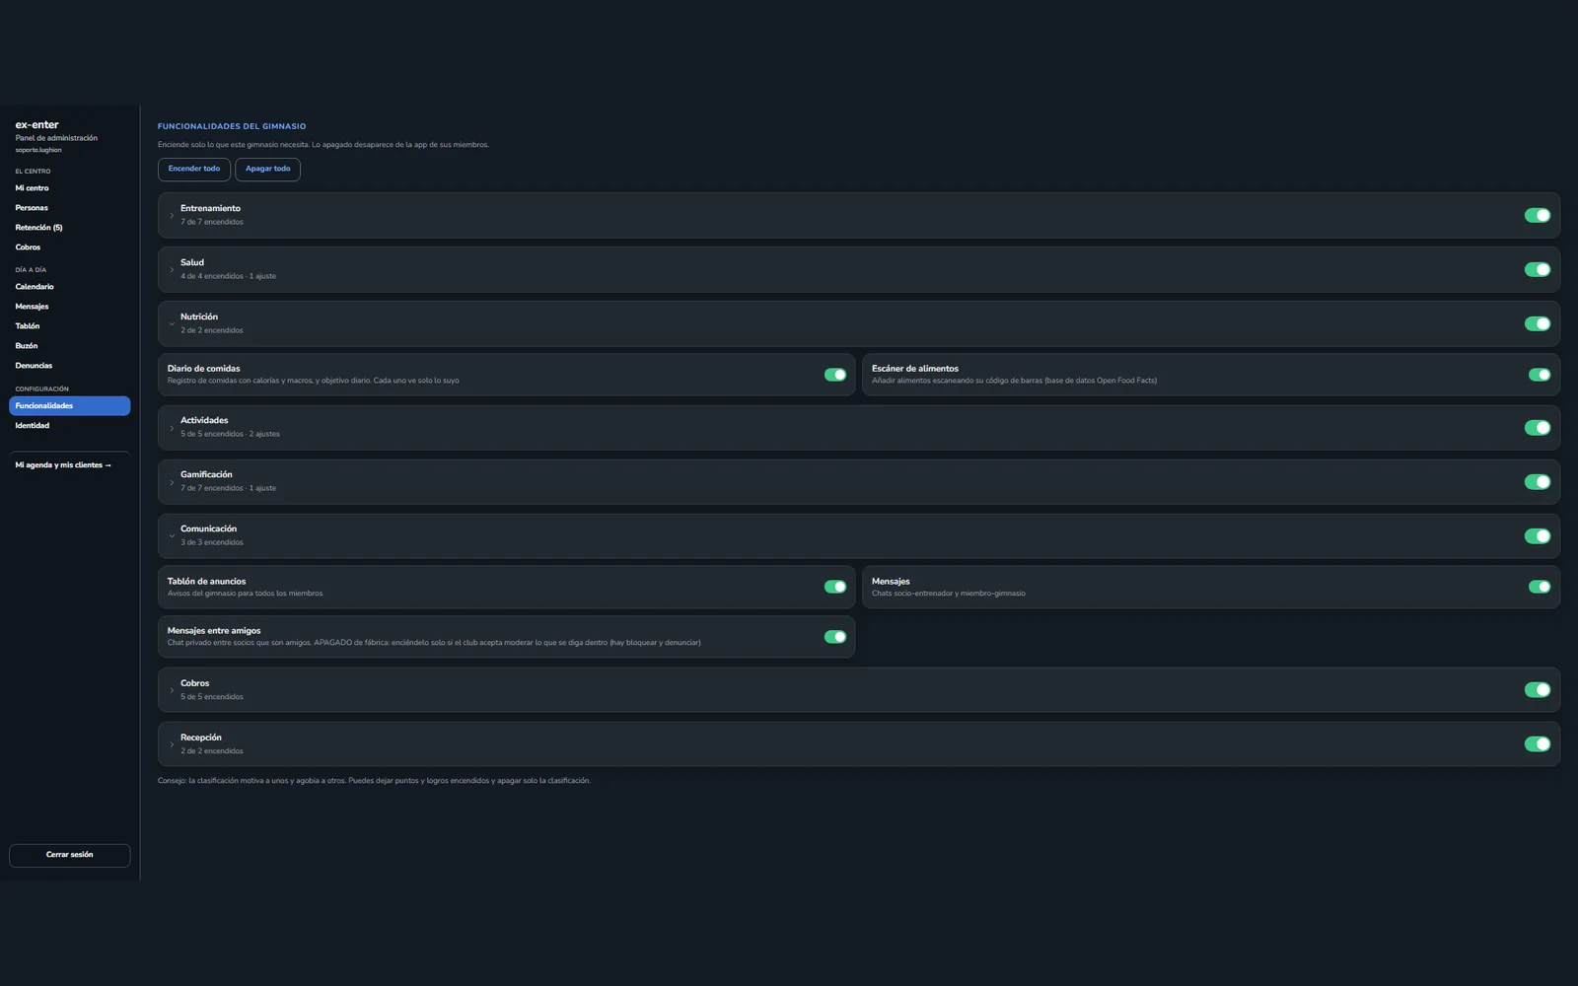Turn off Mensajes entre amigos

[835, 637]
